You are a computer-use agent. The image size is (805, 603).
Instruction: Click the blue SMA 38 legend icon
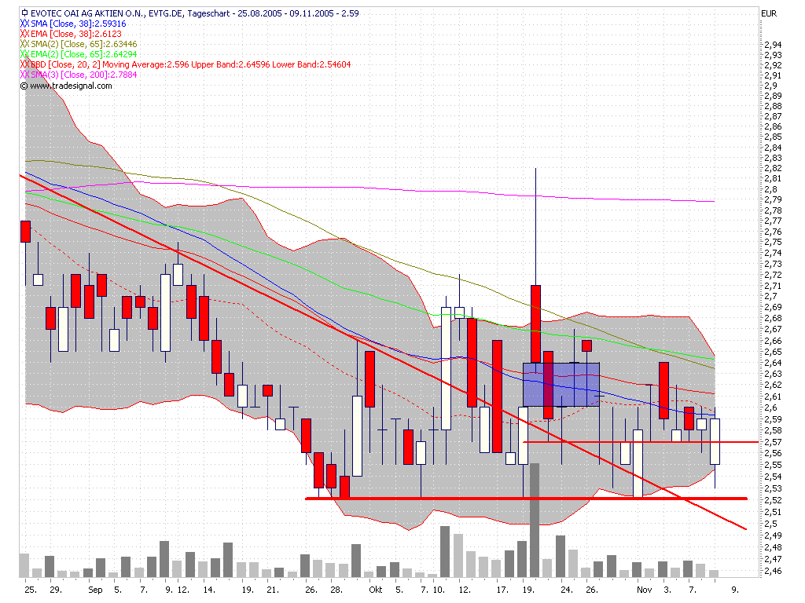click(24, 24)
